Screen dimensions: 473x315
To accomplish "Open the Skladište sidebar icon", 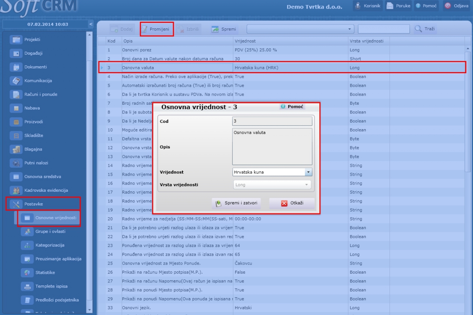I will (x=16, y=135).
